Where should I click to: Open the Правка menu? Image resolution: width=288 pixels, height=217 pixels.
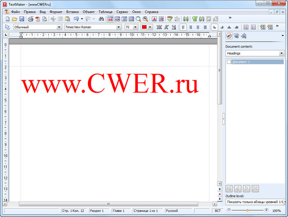click(30, 12)
